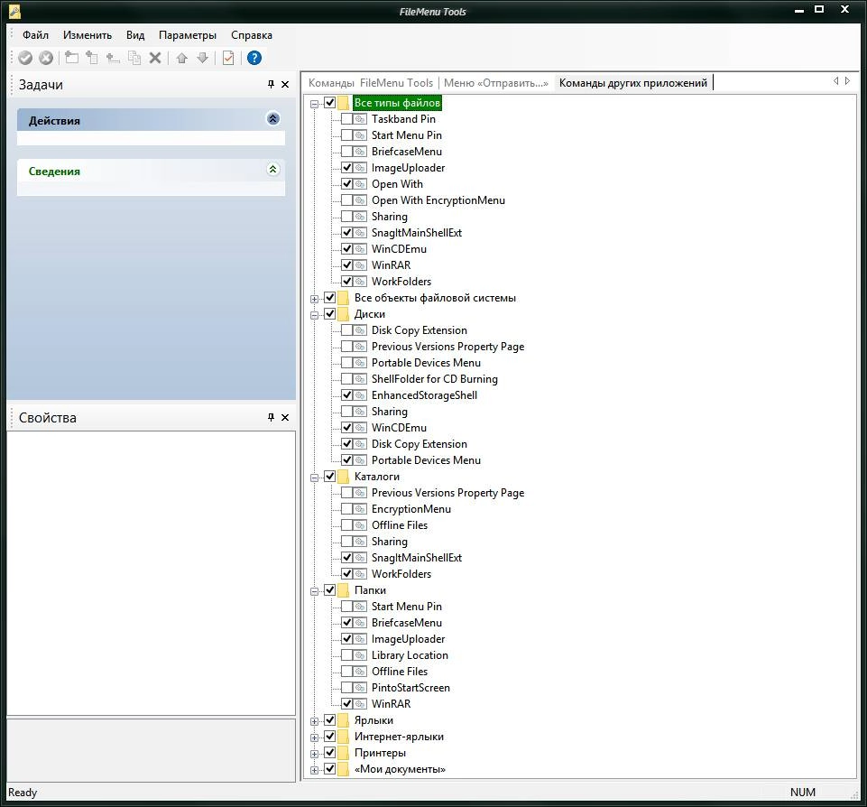Enable the Taskband Pin checkbox

346,119
